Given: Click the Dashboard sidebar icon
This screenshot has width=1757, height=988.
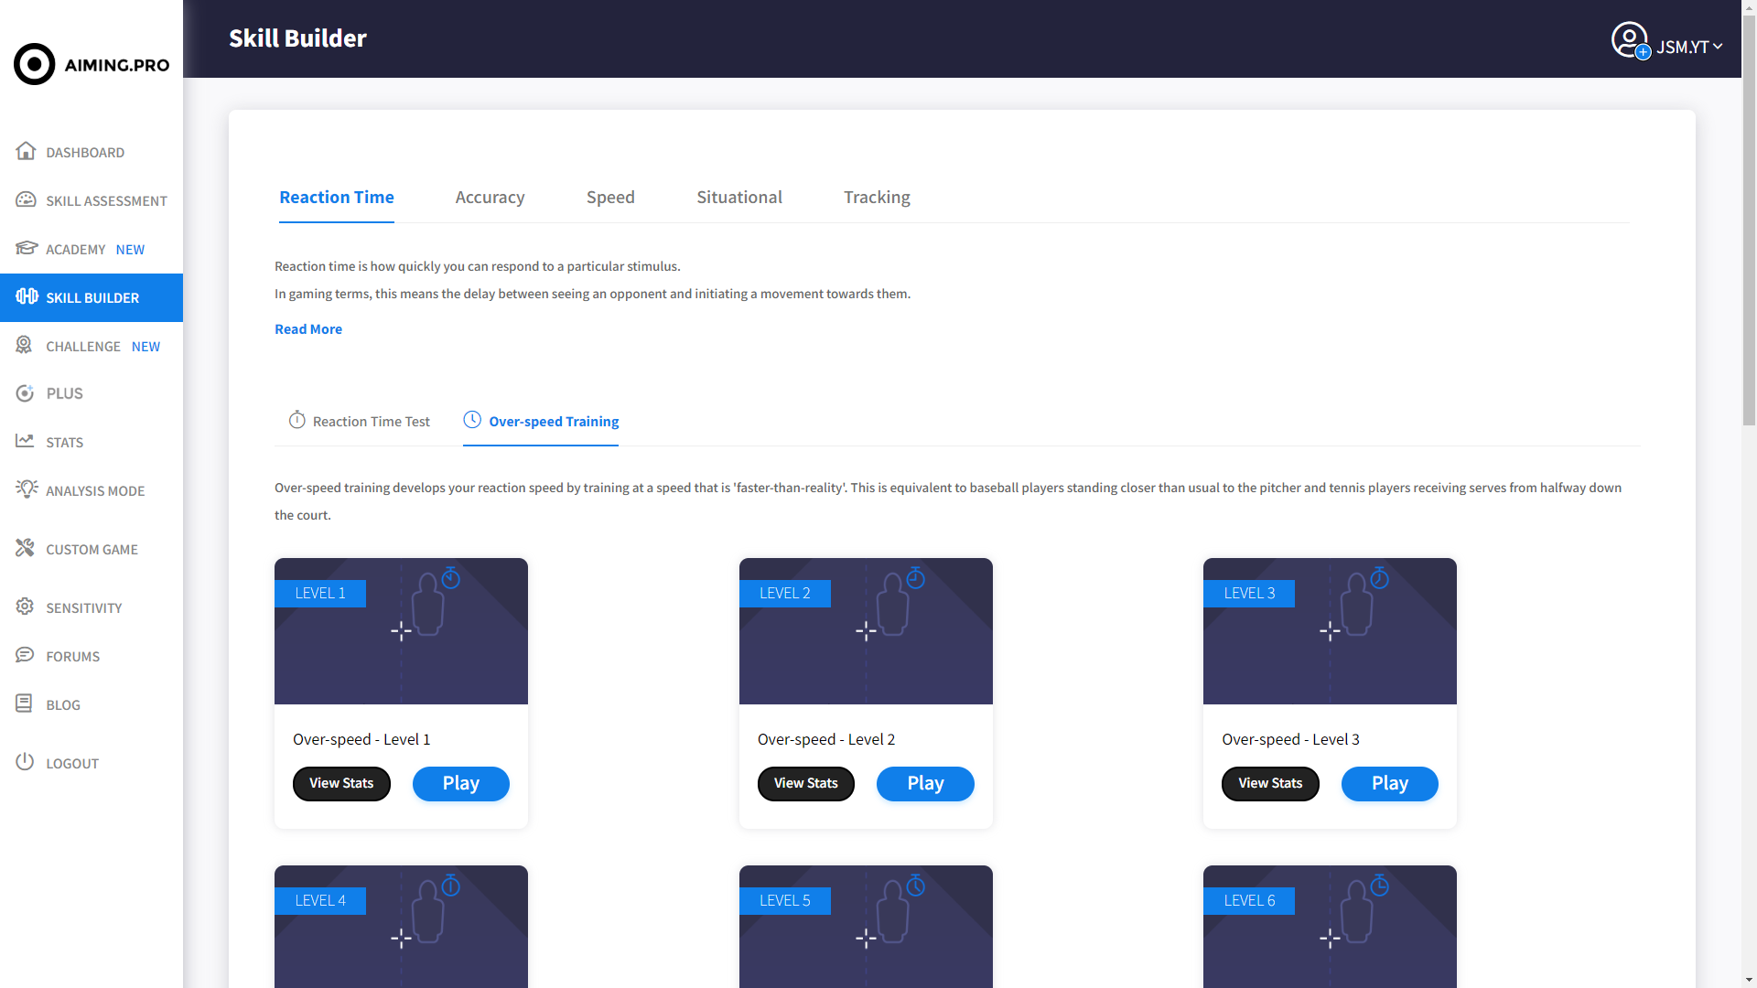Looking at the screenshot, I should (26, 151).
